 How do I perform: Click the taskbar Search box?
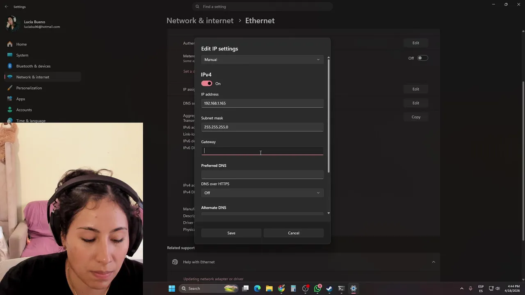pyautogui.click(x=209, y=288)
